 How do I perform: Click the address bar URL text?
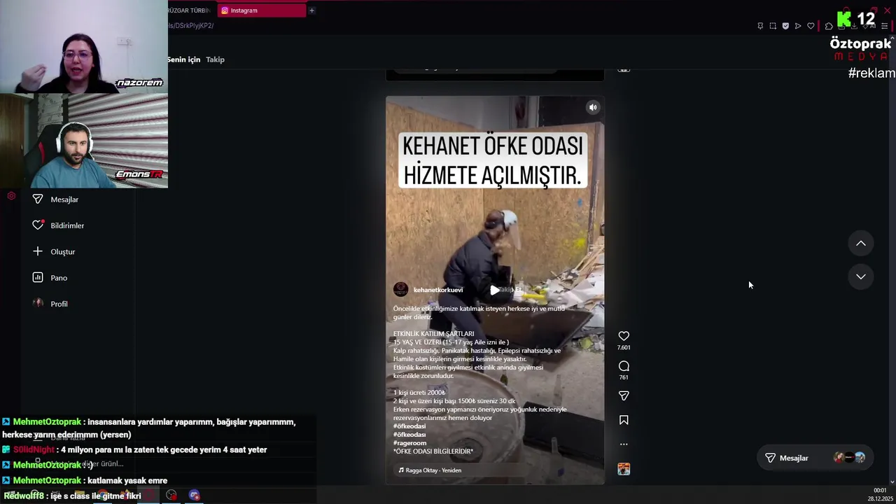tap(190, 26)
